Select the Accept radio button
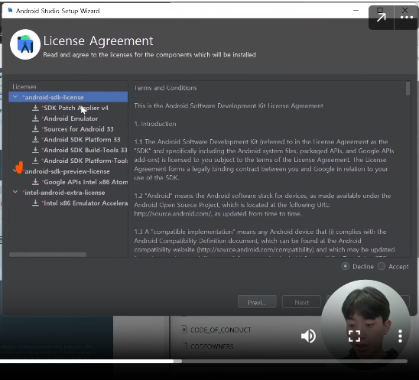The width and height of the screenshot is (419, 380). pyautogui.click(x=382, y=266)
